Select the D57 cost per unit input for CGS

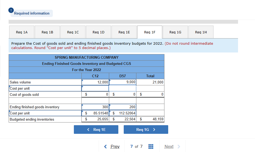pos(122,88)
